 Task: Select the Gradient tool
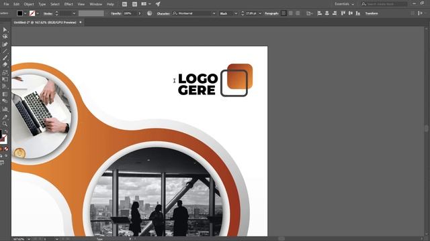(x=5, y=94)
